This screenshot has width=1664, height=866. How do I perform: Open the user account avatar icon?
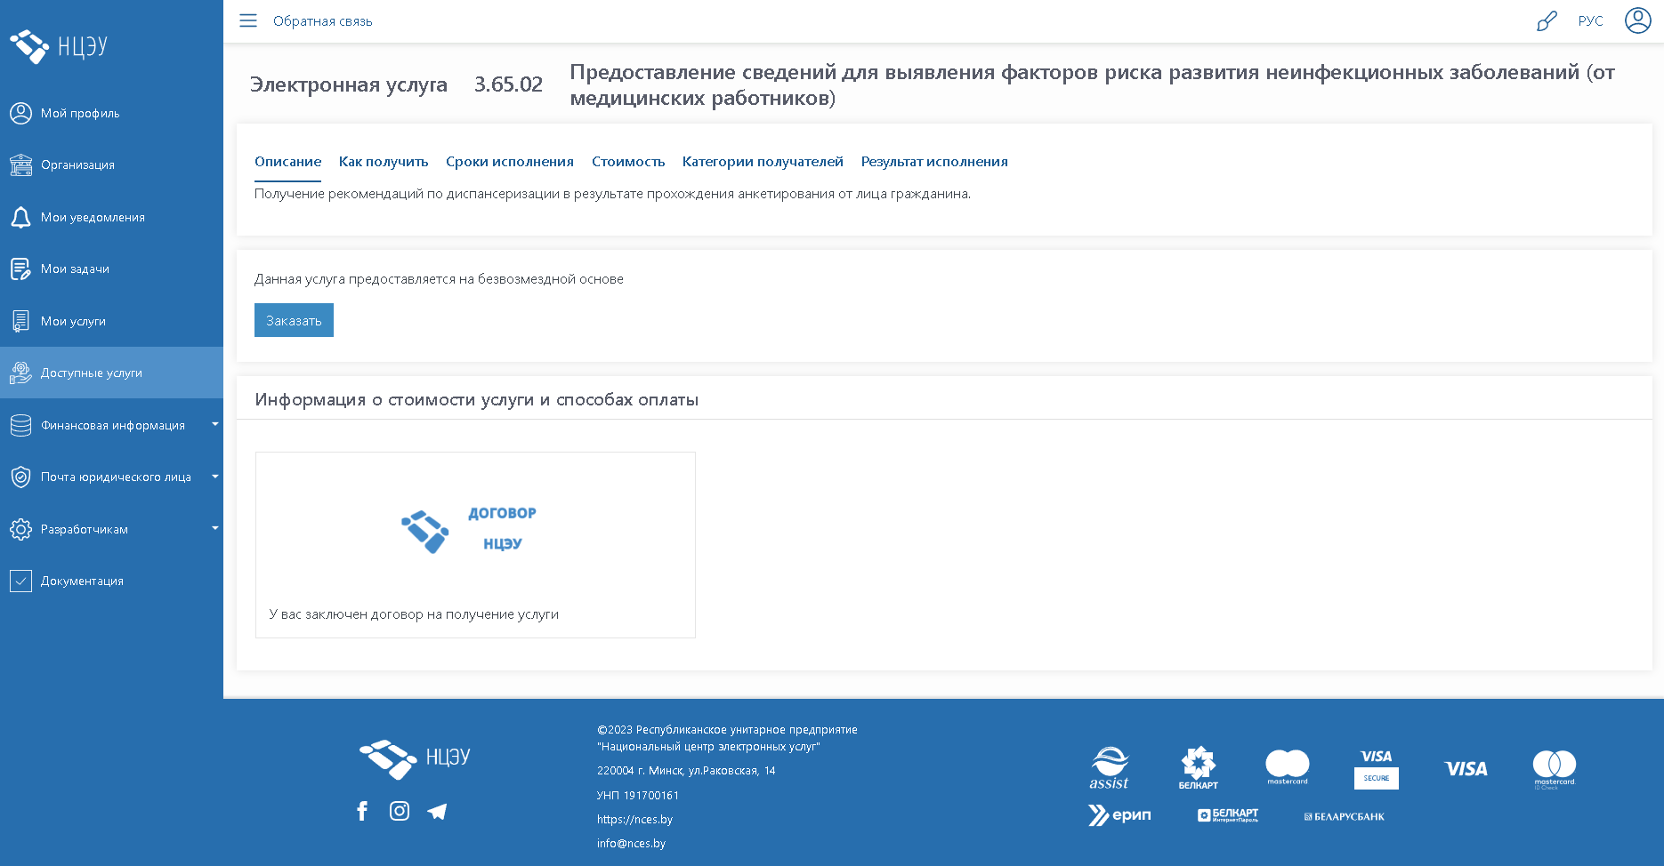(x=1637, y=20)
